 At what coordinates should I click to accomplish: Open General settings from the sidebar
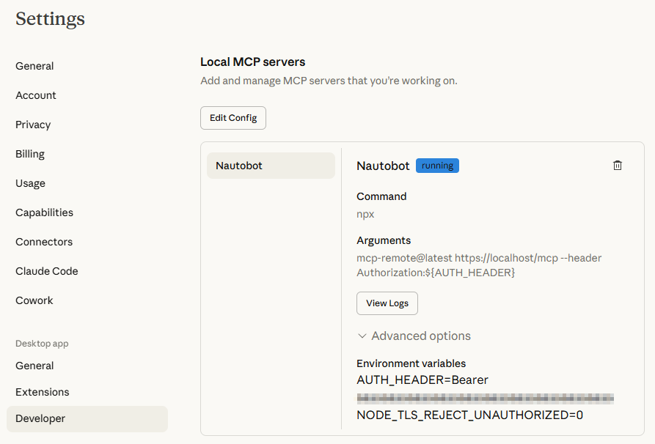(x=34, y=66)
